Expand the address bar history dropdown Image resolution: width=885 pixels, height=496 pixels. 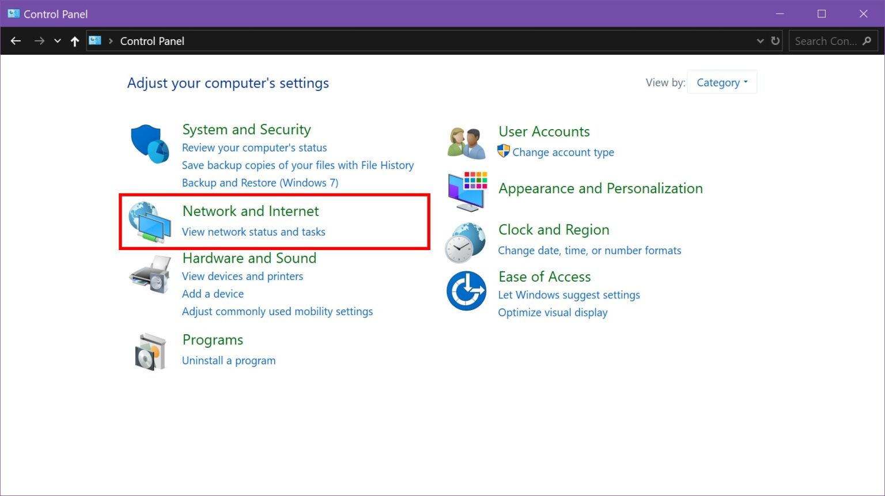tap(760, 41)
